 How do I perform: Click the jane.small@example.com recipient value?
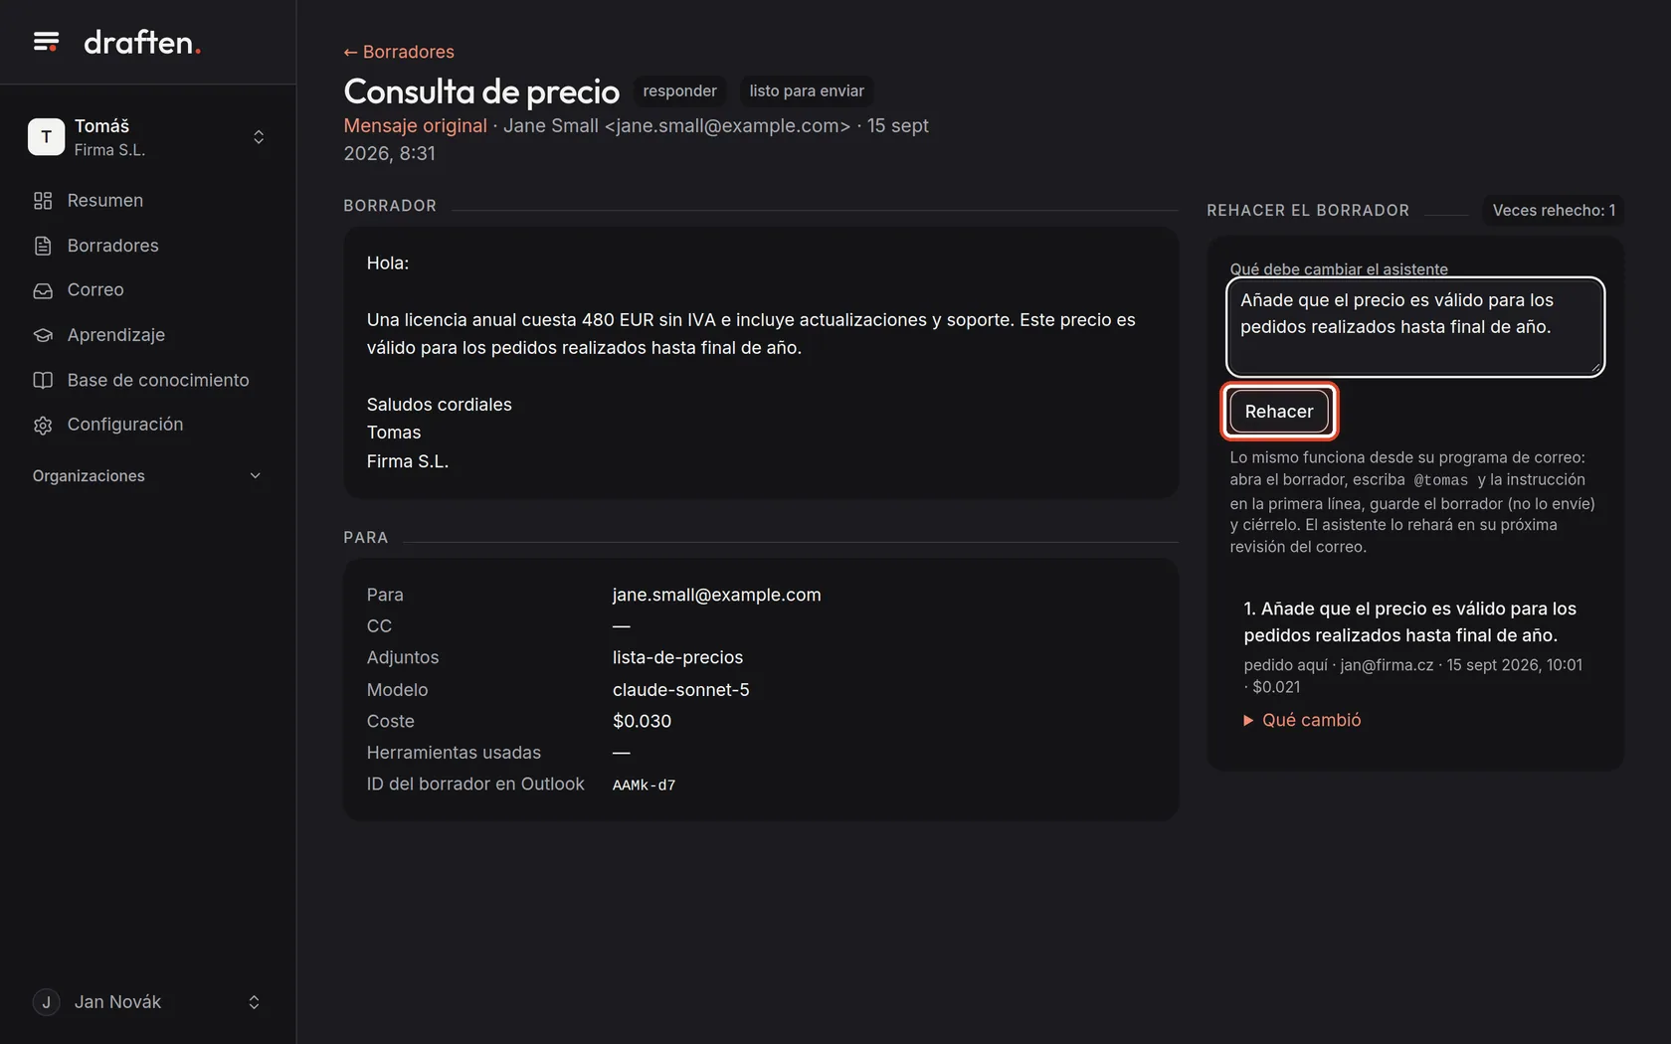pyautogui.click(x=716, y=596)
